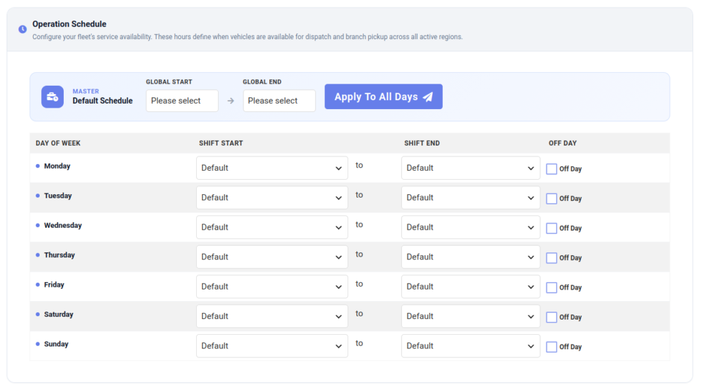
Task: Click the SHIFT START column header
Action: tap(221, 143)
